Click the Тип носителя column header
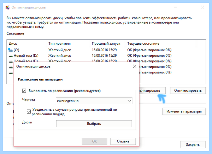The image size is (212, 154). click(x=59, y=44)
